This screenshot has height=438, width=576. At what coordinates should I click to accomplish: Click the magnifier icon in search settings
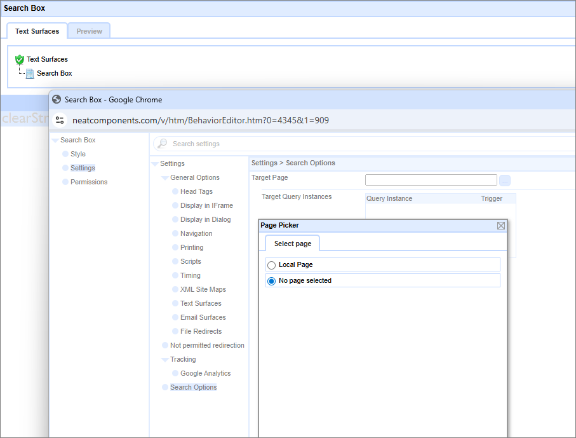coord(163,144)
